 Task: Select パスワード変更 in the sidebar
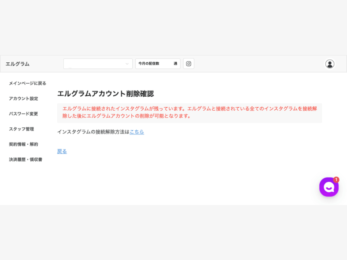pos(23,114)
